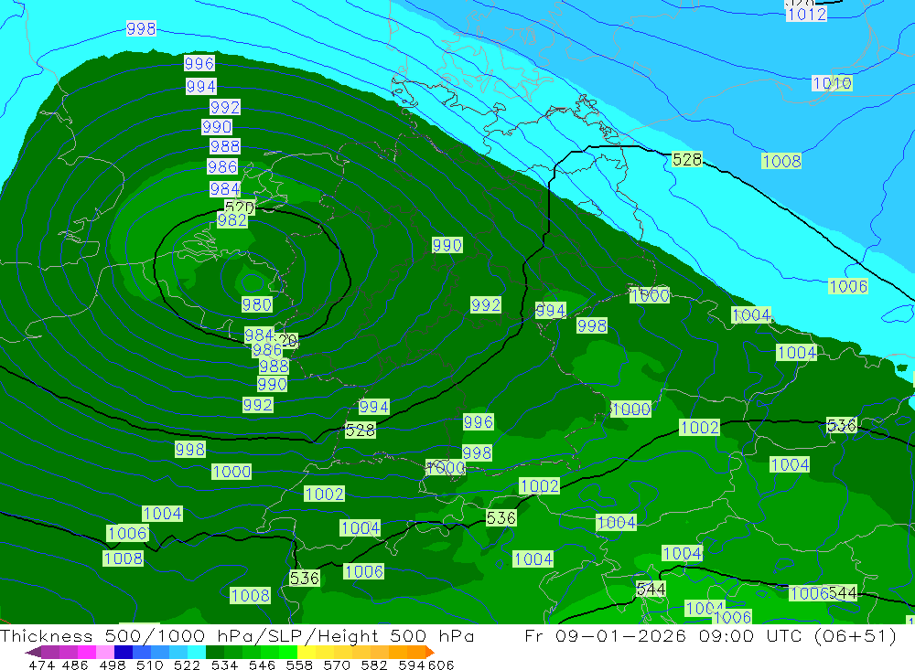Click the 982 isobar label
915x670 pixels.
point(231,220)
